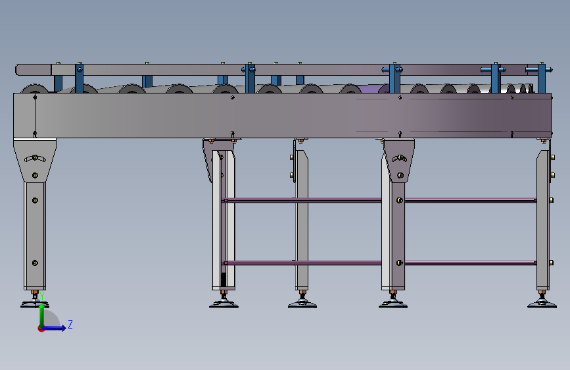Click the curved adjustment slot on the first leg bracket
Image resolution: width=570 pixels, height=370 pixels.
tap(35, 158)
